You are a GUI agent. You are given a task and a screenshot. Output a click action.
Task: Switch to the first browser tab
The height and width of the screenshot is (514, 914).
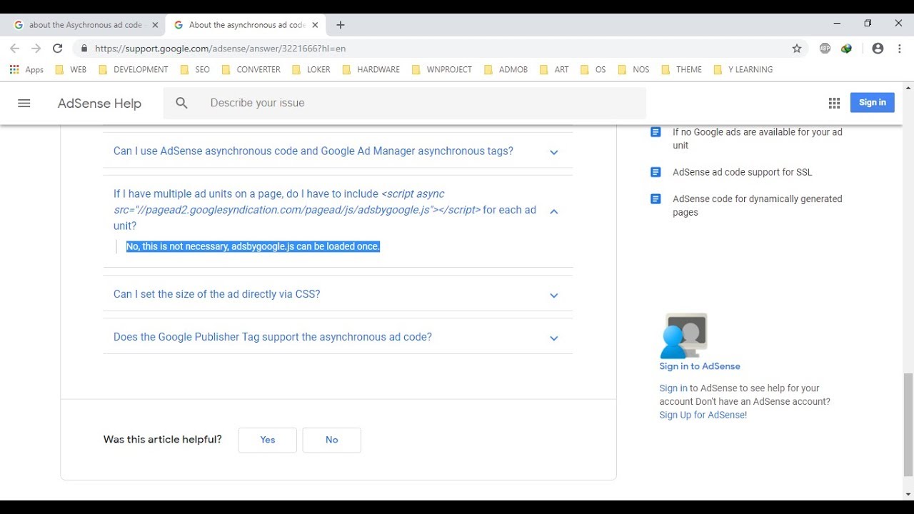click(79, 24)
